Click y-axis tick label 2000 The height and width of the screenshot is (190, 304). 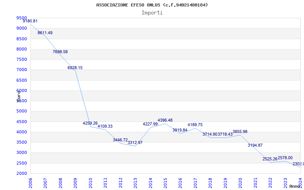pos(22,174)
